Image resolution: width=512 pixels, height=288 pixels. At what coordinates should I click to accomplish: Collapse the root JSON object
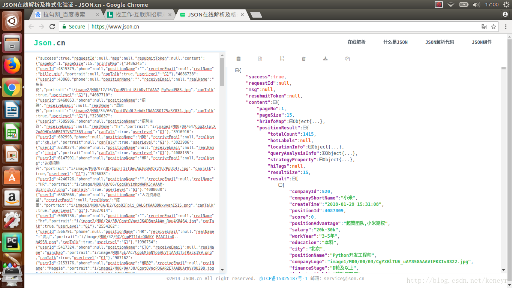(236, 70)
